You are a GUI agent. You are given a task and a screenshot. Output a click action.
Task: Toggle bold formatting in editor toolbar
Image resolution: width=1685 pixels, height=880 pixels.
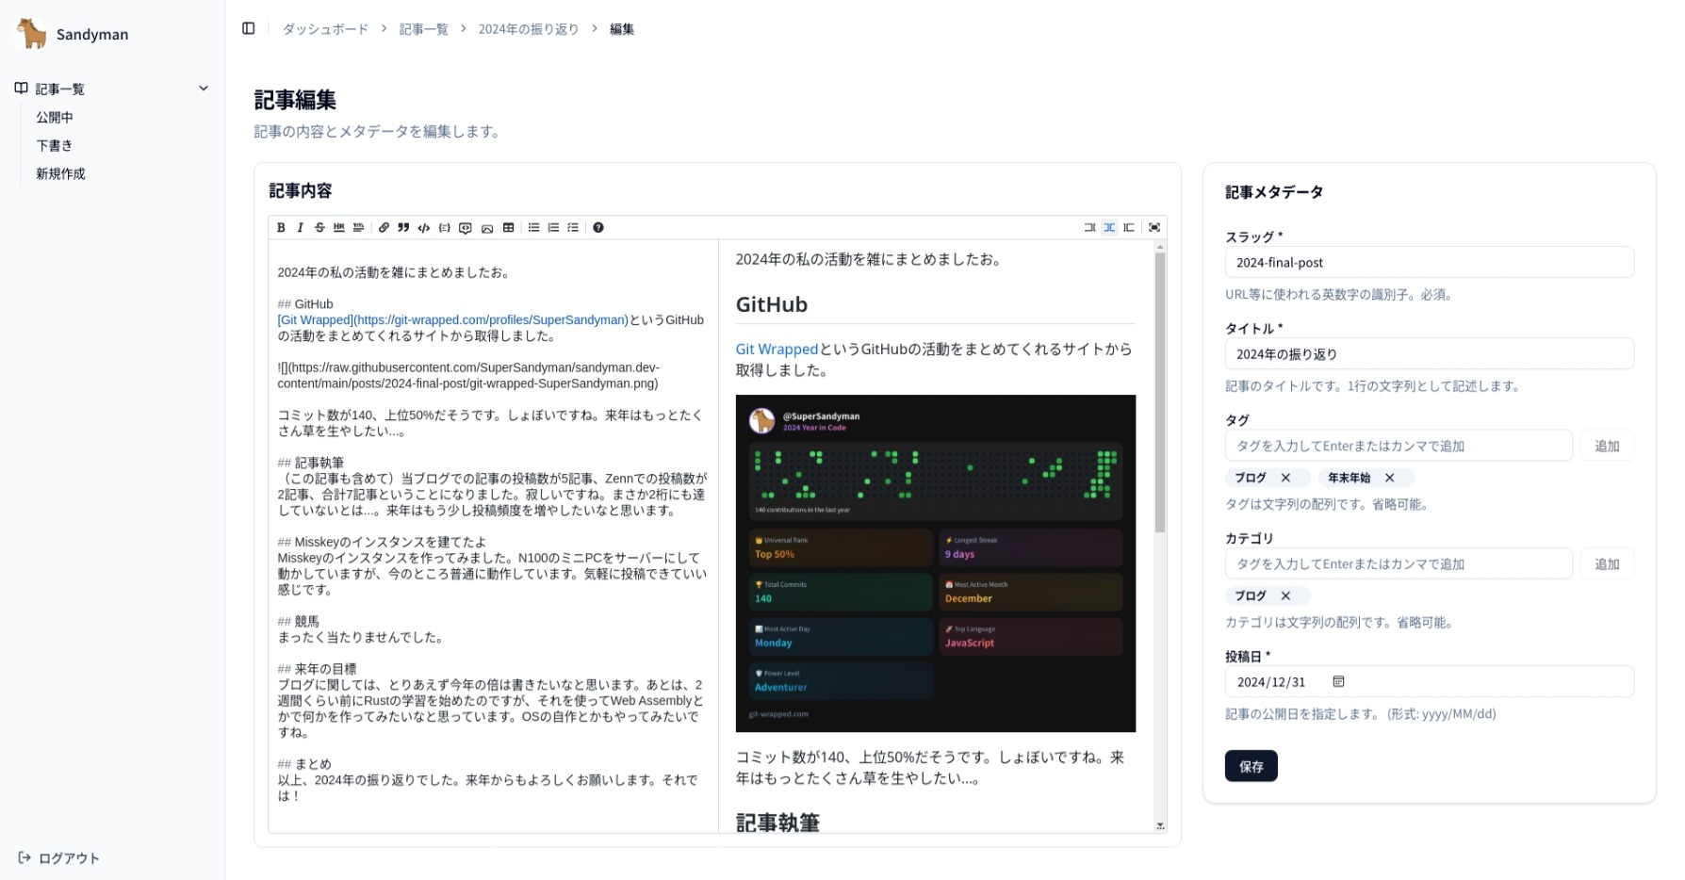coord(281,227)
